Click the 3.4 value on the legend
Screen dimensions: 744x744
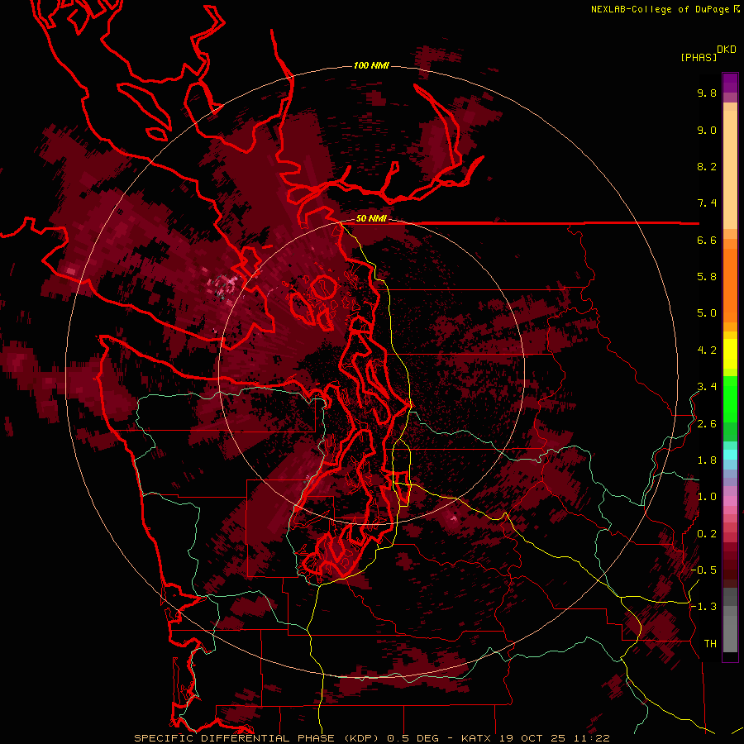707,387
